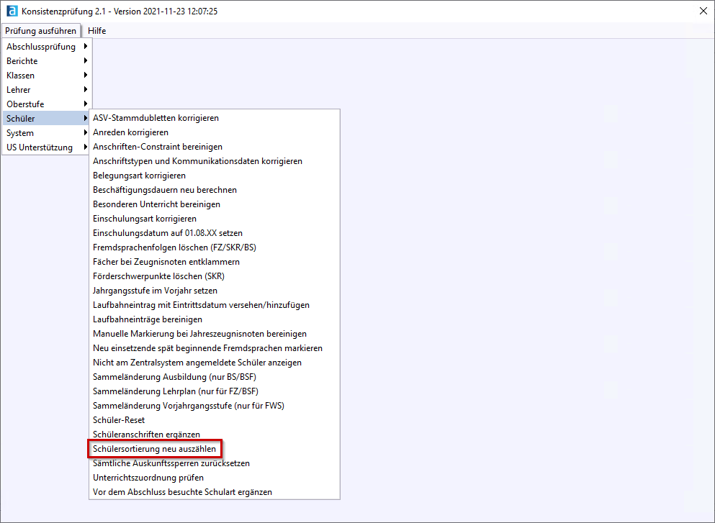Select Neu einsetzende spät beginnende Fremdsprachen markieren
The image size is (715, 523).
[x=215, y=348]
